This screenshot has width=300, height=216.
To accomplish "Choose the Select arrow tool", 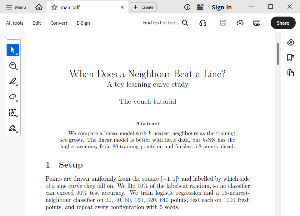I will 13,50.
